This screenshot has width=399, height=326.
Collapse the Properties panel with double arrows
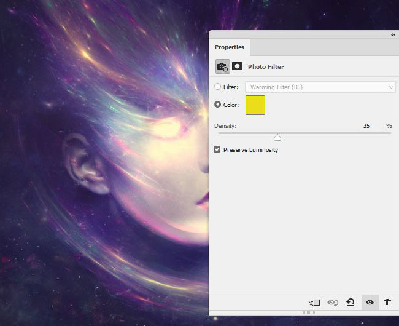click(x=393, y=35)
